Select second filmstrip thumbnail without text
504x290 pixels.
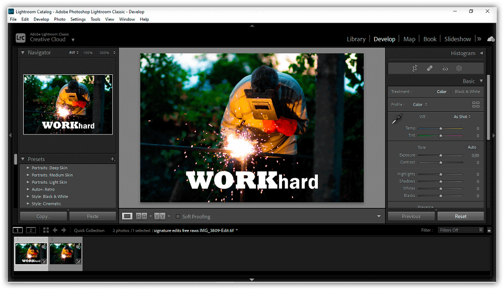coord(65,254)
